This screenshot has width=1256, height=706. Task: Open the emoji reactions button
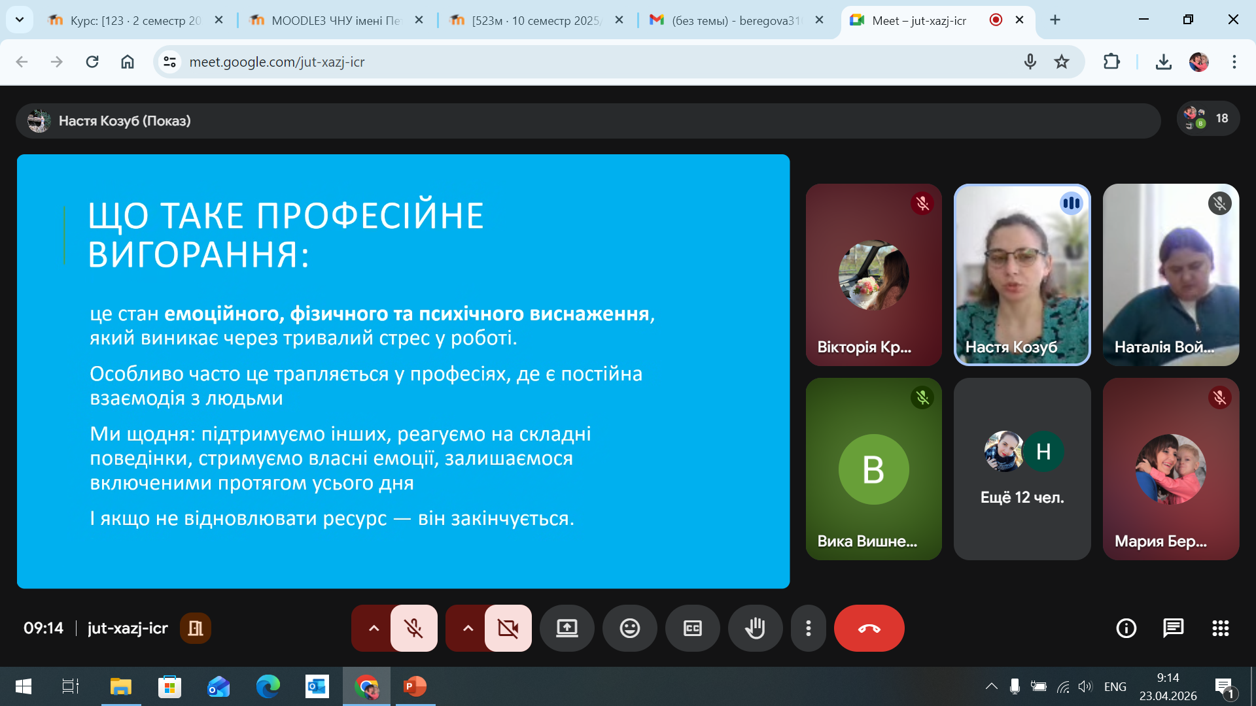click(629, 628)
